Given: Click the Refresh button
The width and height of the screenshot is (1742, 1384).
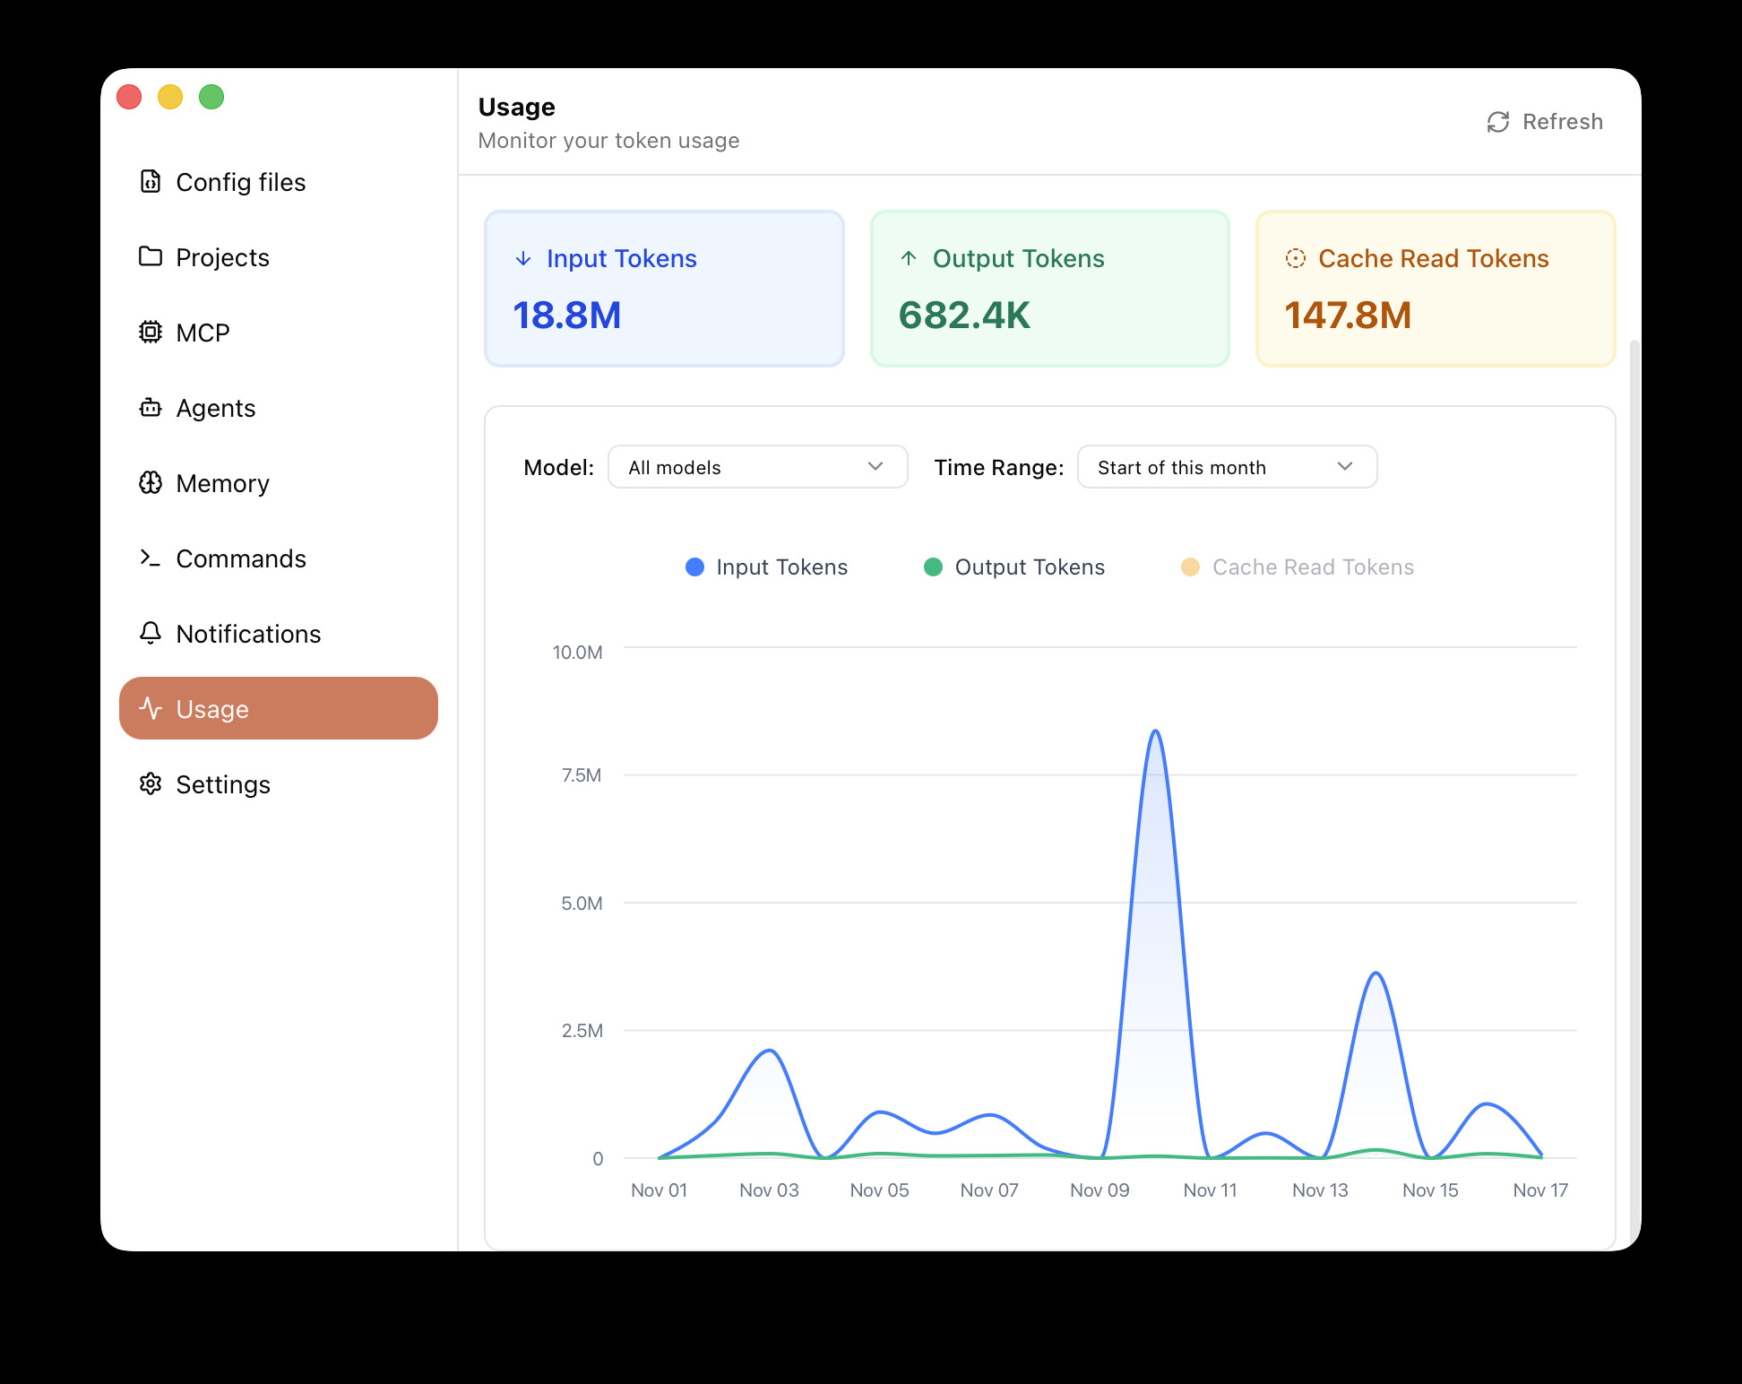Looking at the screenshot, I should (1545, 122).
